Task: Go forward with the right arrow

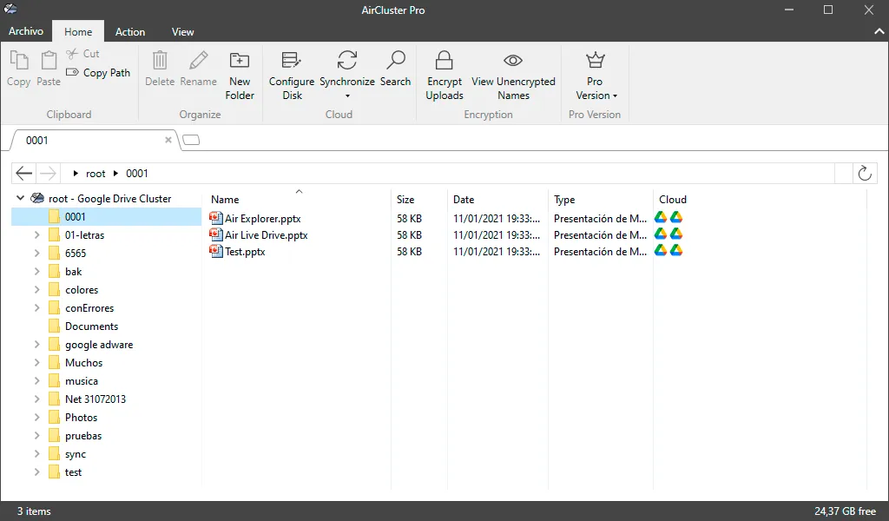Action: [49, 173]
